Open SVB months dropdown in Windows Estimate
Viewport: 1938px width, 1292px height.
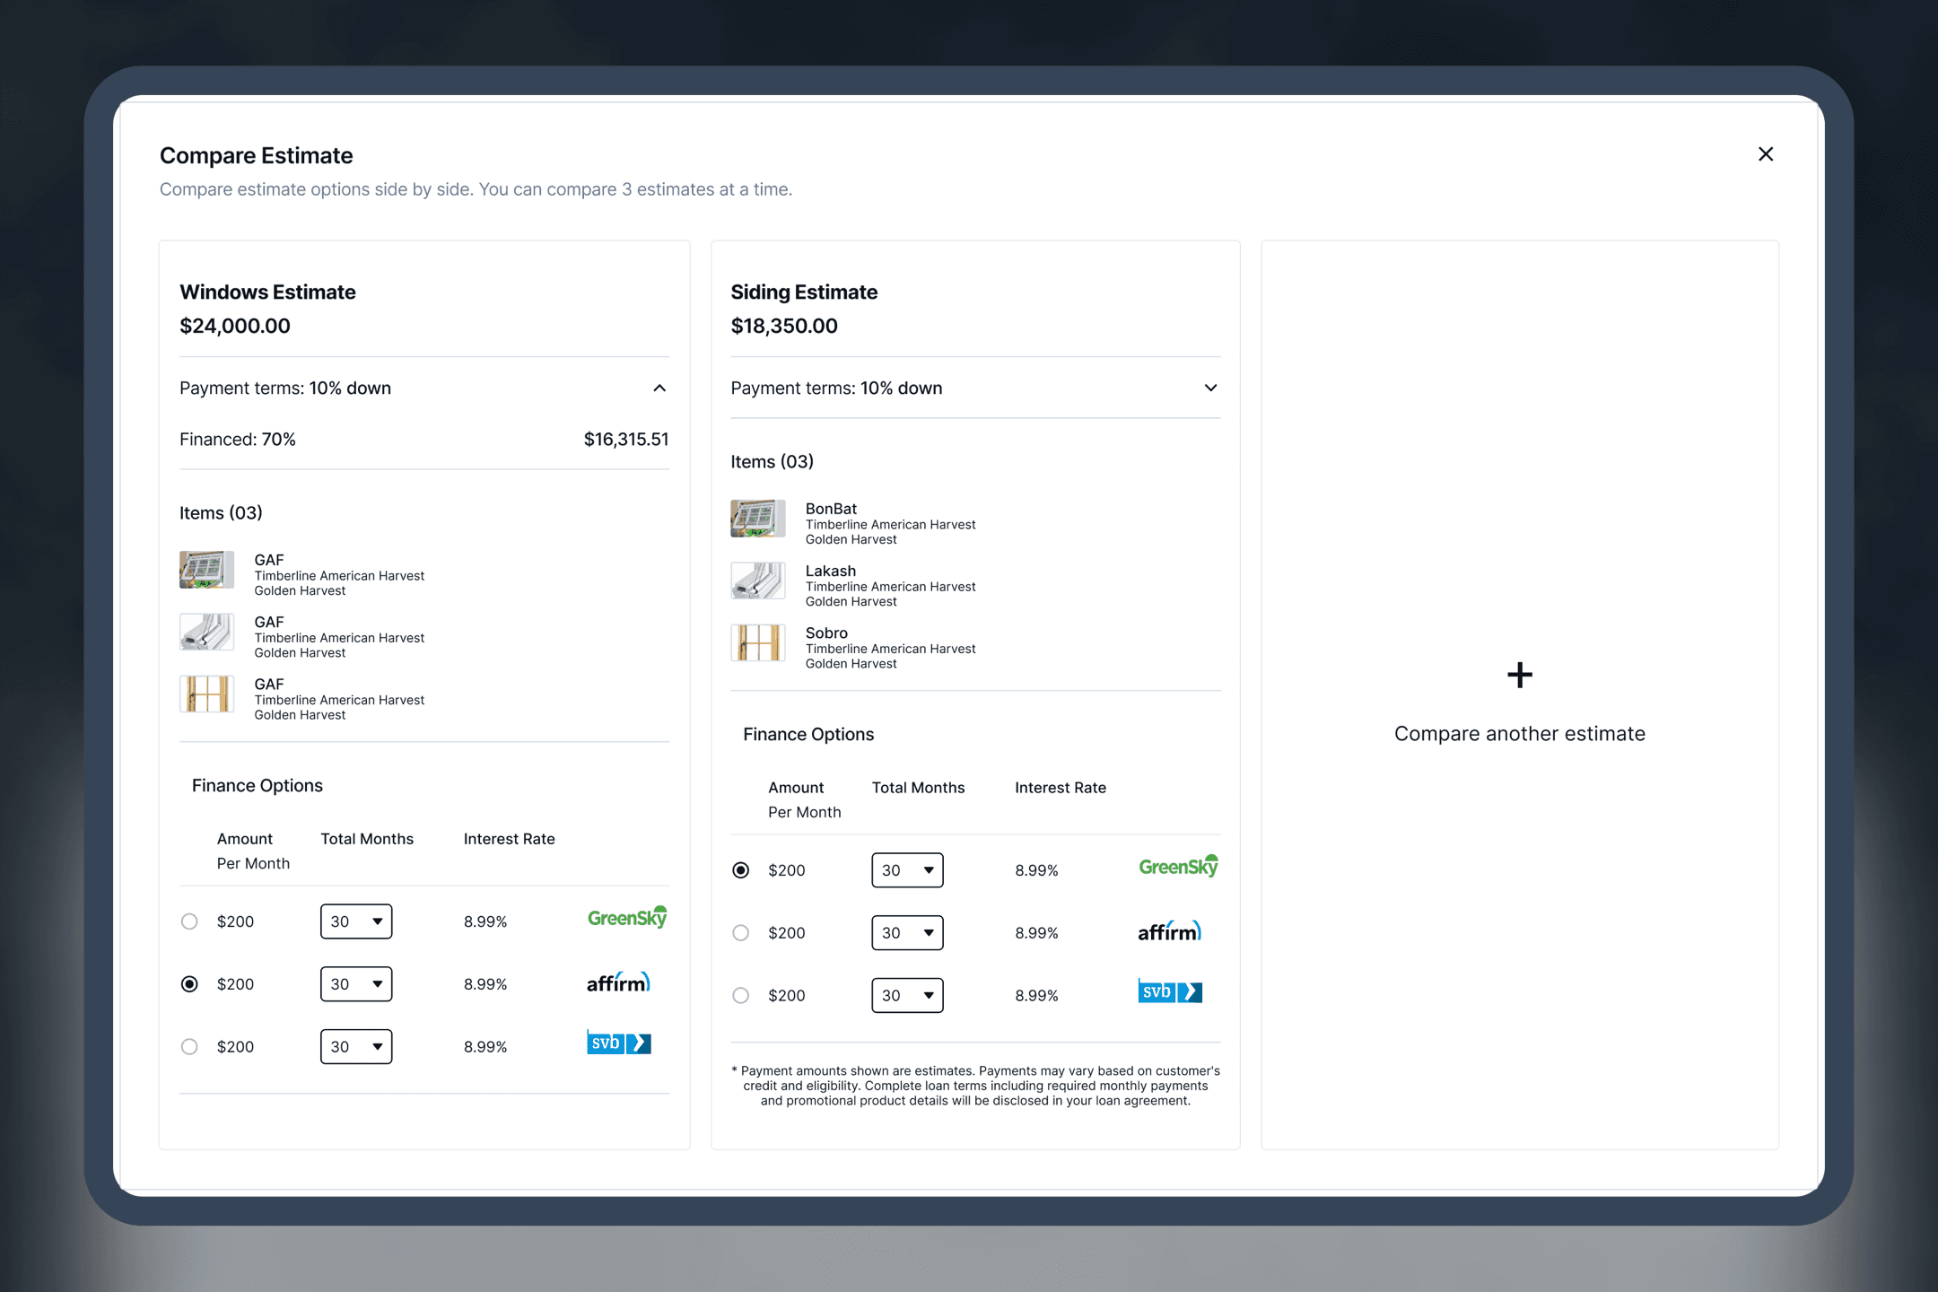(356, 1047)
